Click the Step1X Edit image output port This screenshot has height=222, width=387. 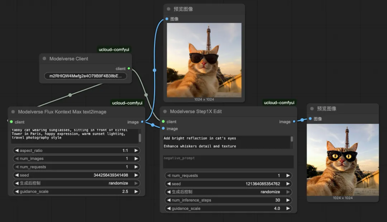(x=294, y=122)
